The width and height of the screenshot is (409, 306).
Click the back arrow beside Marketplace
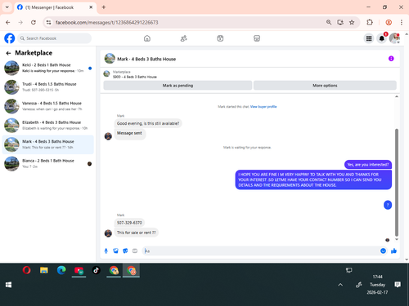8,53
